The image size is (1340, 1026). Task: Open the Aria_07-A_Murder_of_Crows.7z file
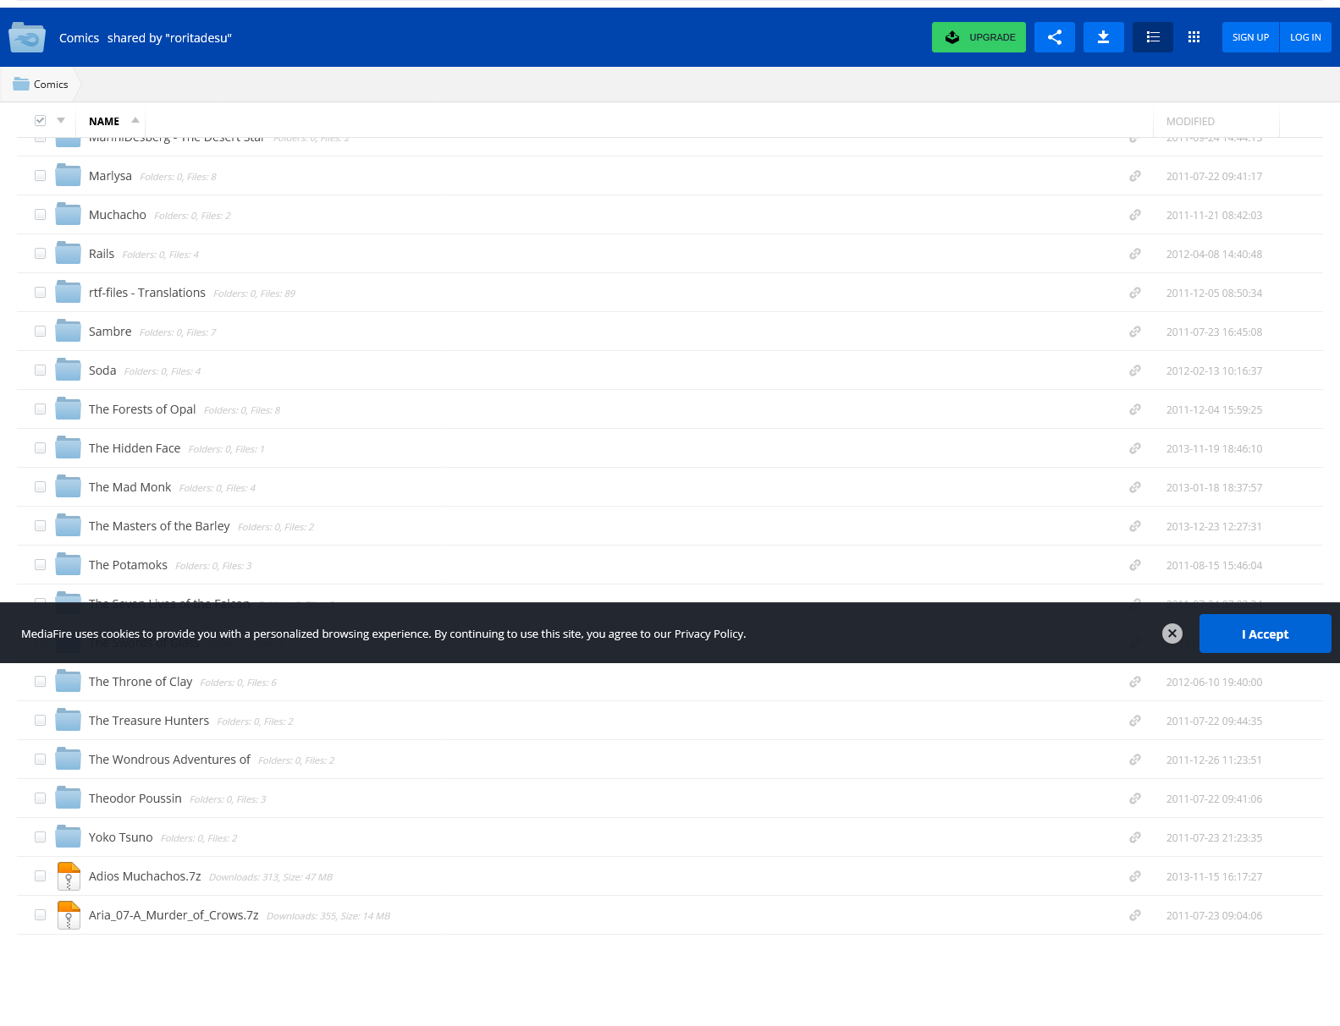(174, 915)
